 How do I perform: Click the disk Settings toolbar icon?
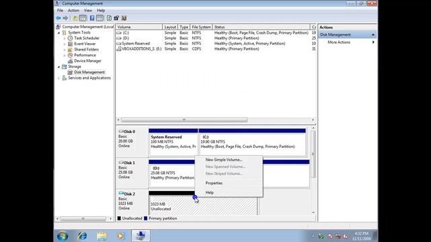[117, 18]
